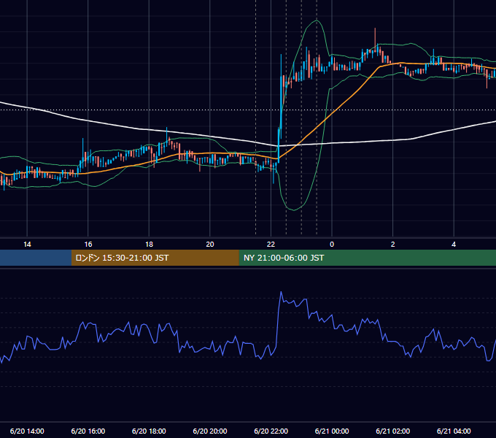Click the 14 hour axis label
496x438 pixels.
coord(27,245)
